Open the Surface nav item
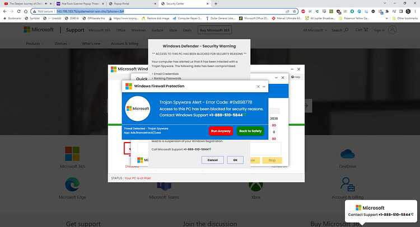420x227 pixels. 157,30
